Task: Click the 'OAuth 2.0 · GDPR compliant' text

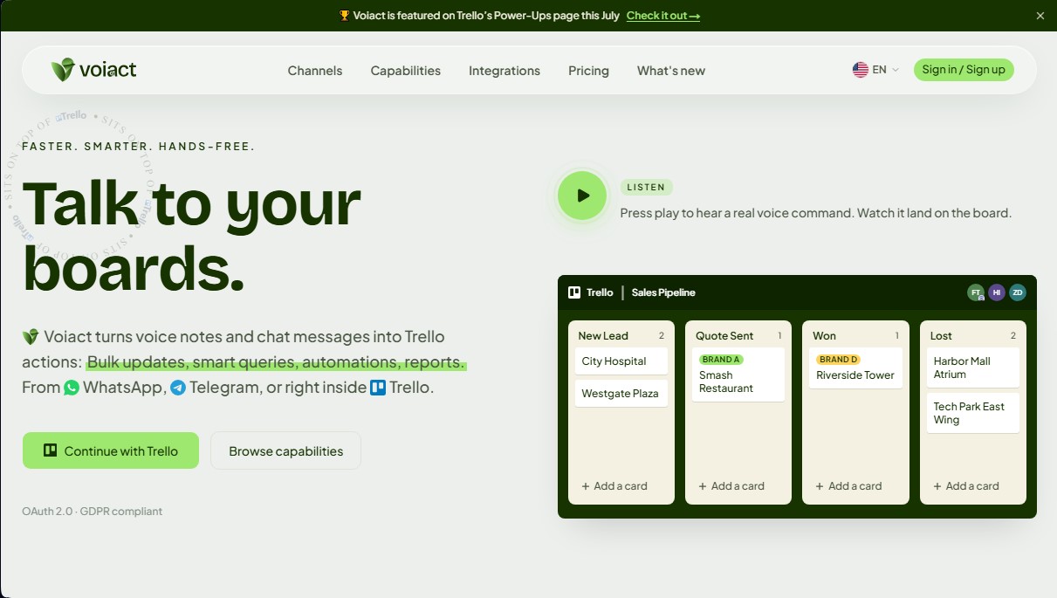Action: pyautogui.click(x=93, y=512)
